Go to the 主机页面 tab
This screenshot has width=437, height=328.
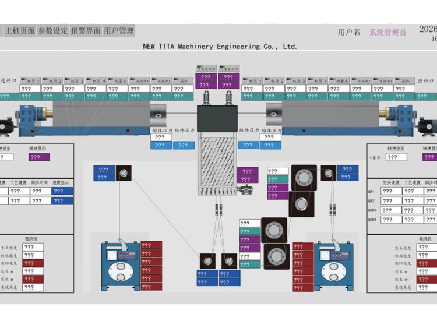[20, 31]
